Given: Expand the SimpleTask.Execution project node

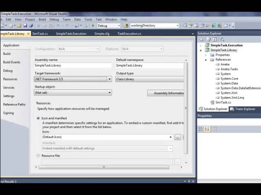Looking at the screenshot, I should tap(201, 45).
